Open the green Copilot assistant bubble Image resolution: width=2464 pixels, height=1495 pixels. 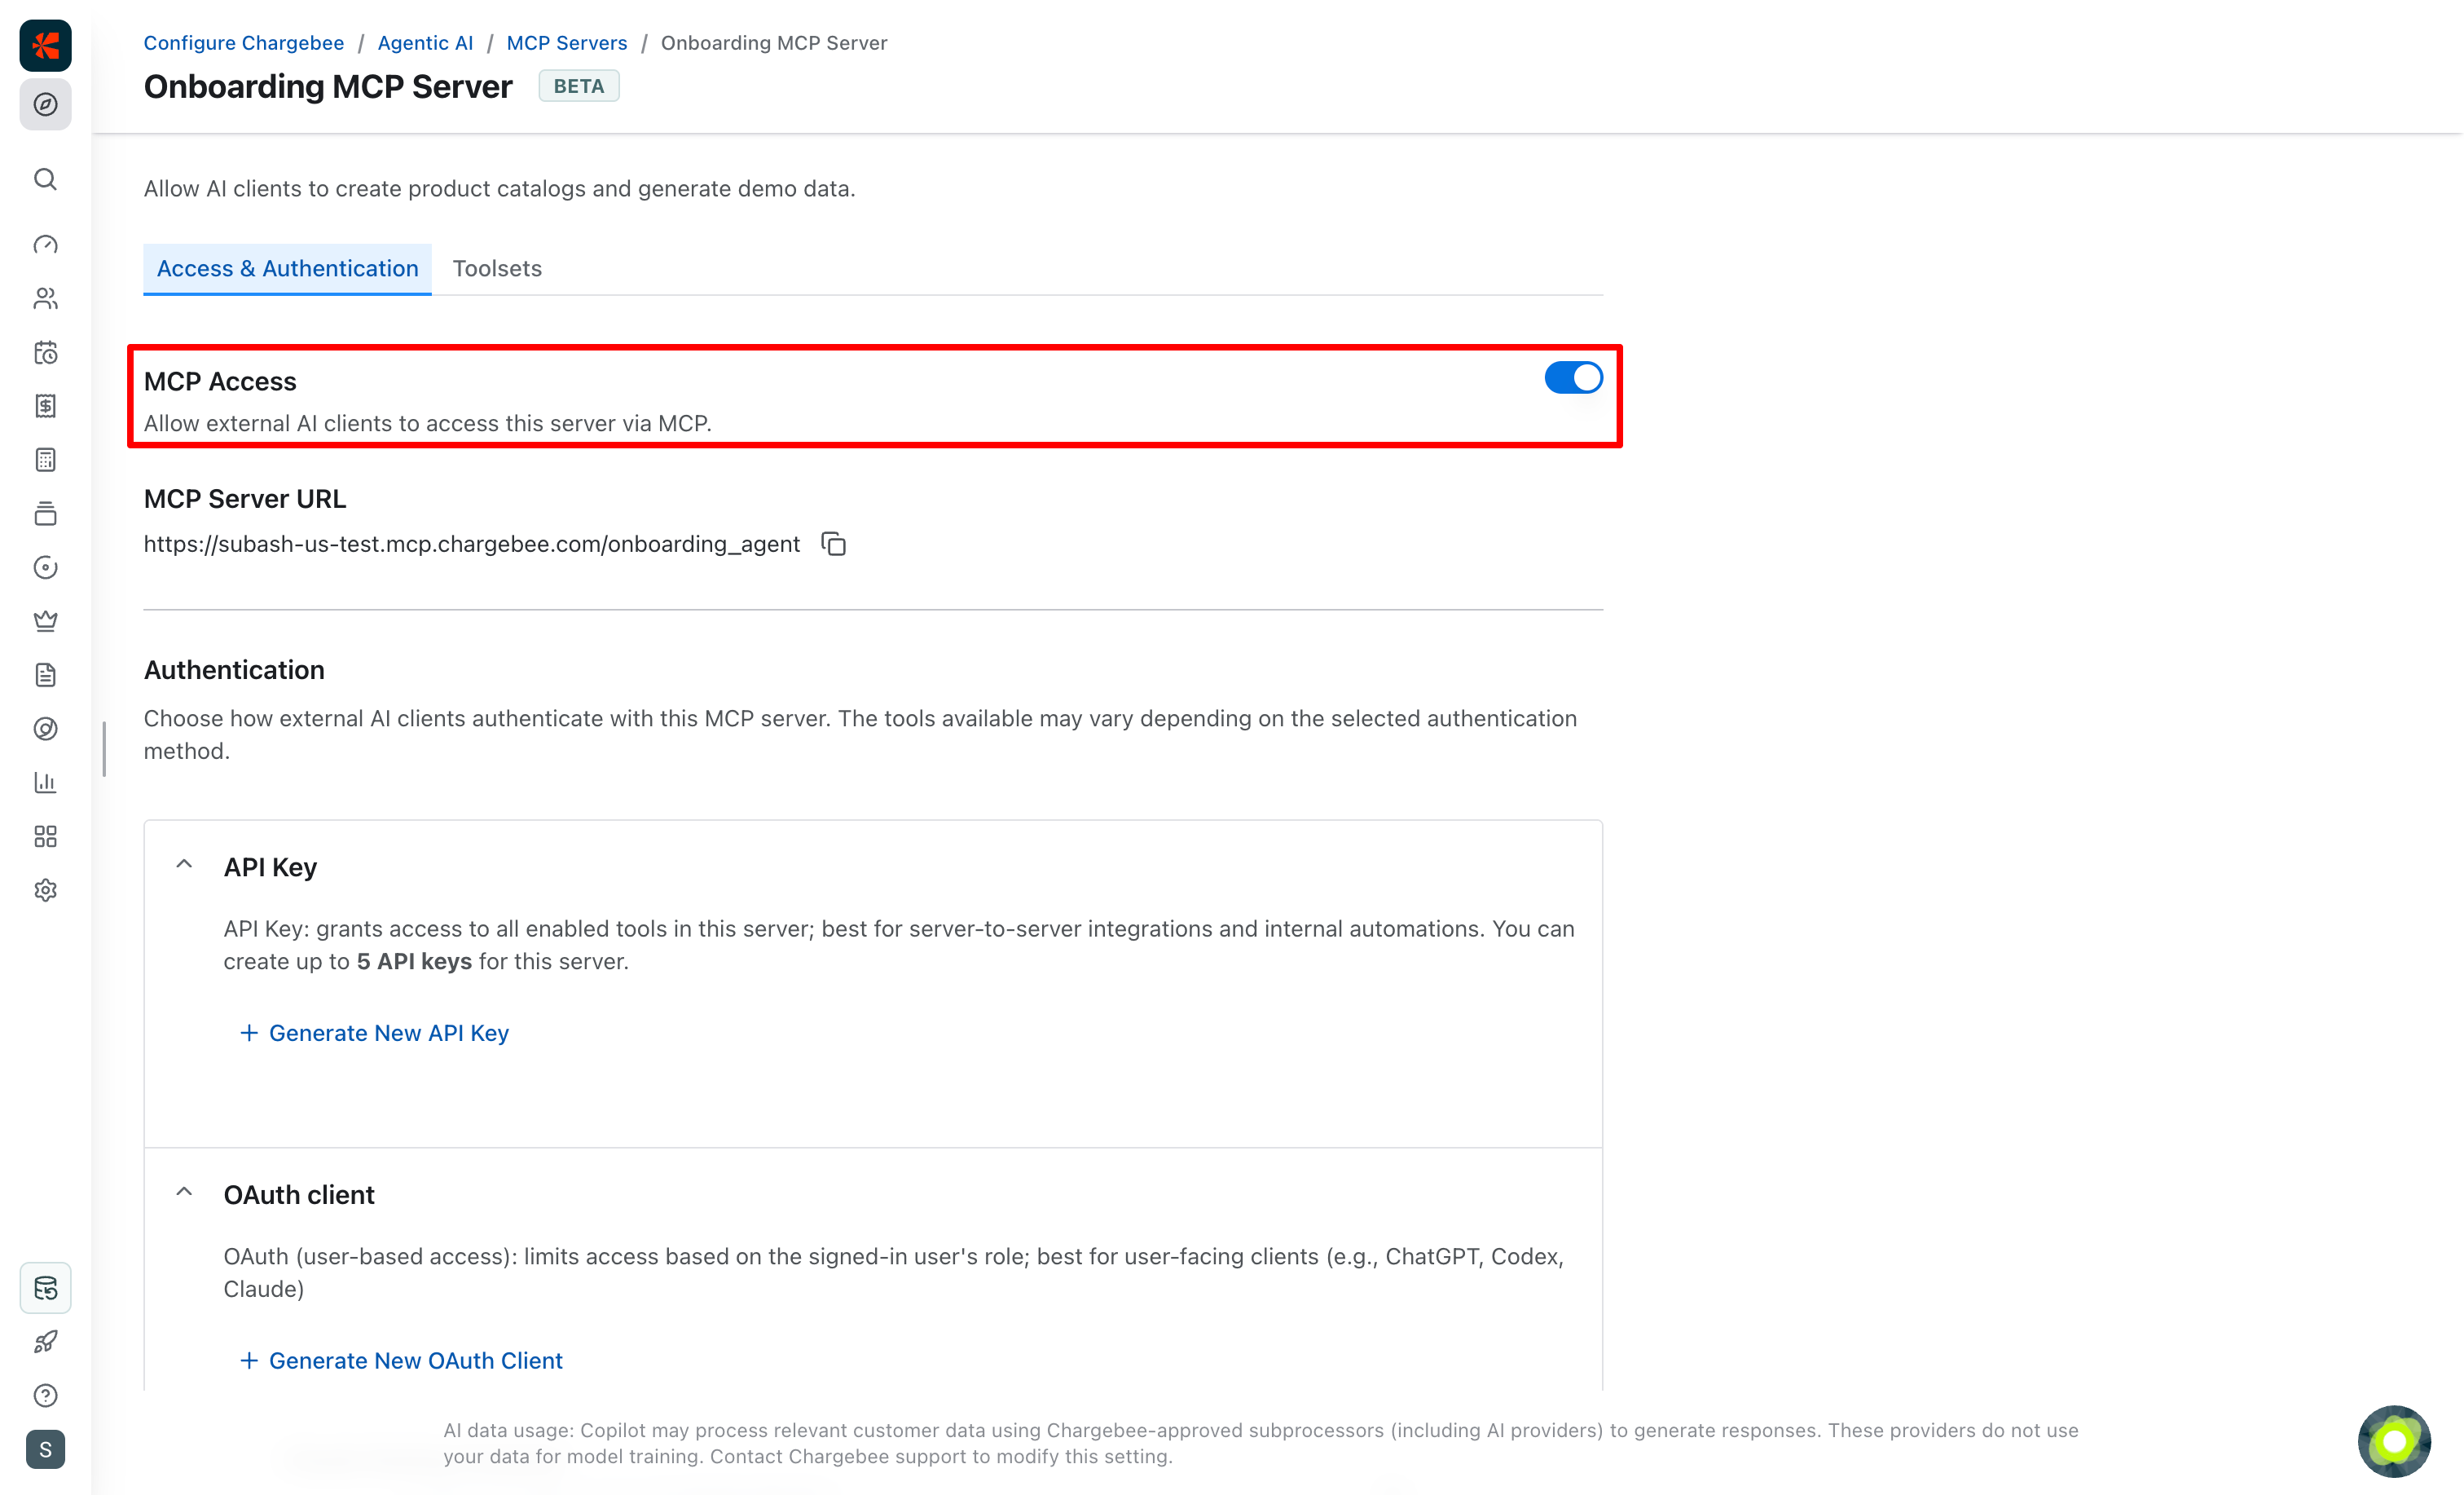(x=2394, y=1441)
